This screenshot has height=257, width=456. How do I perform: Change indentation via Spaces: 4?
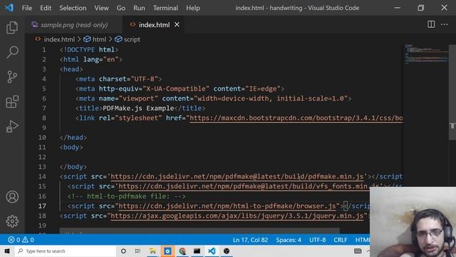coord(289,240)
